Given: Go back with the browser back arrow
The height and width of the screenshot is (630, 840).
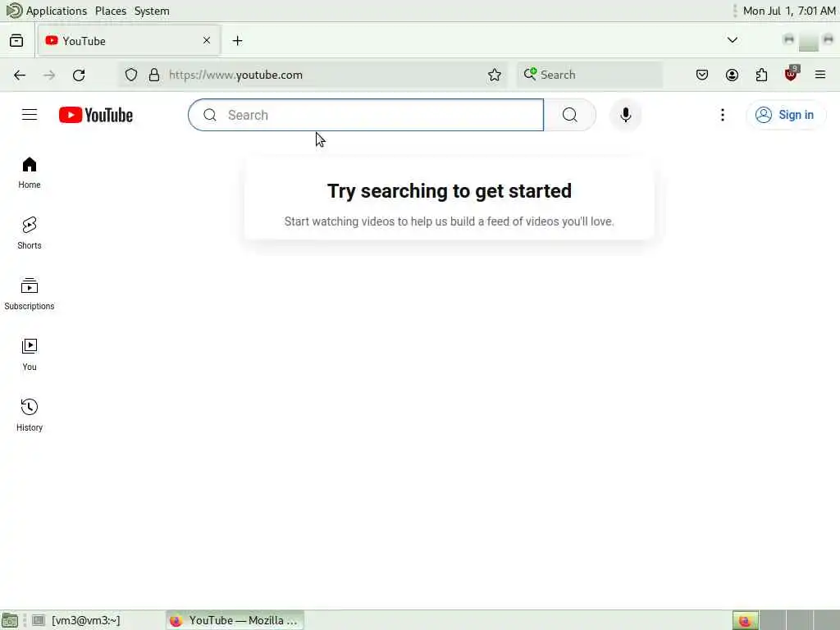Looking at the screenshot, I should coord(20,75).
